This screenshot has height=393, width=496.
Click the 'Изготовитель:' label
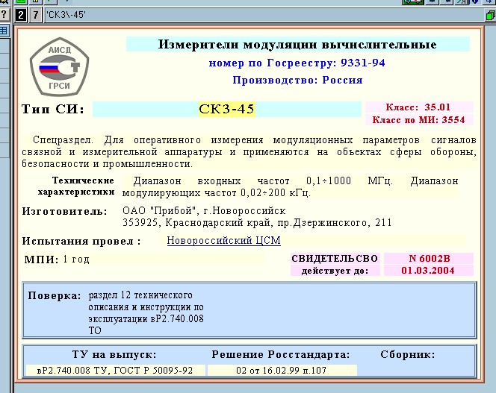coord(64,211)
